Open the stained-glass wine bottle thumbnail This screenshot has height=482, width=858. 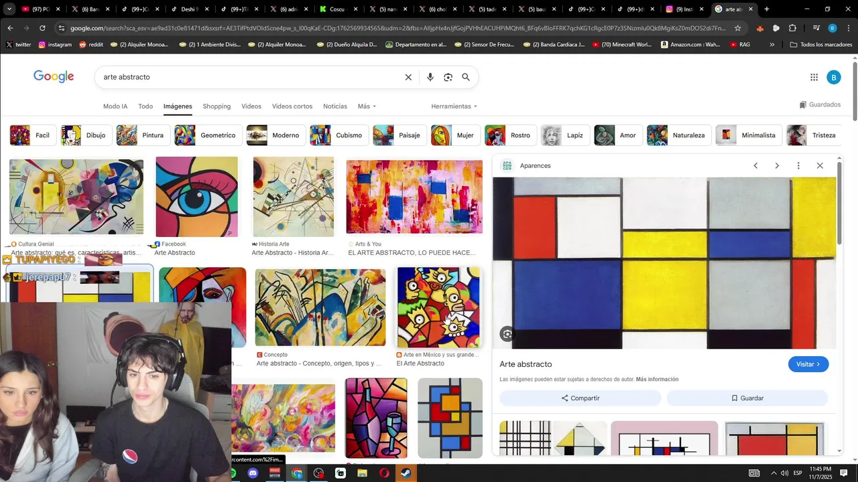click(x=376, y=418)
